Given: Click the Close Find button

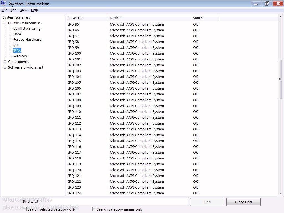Looking at the screenshot, I should [244, 202].
